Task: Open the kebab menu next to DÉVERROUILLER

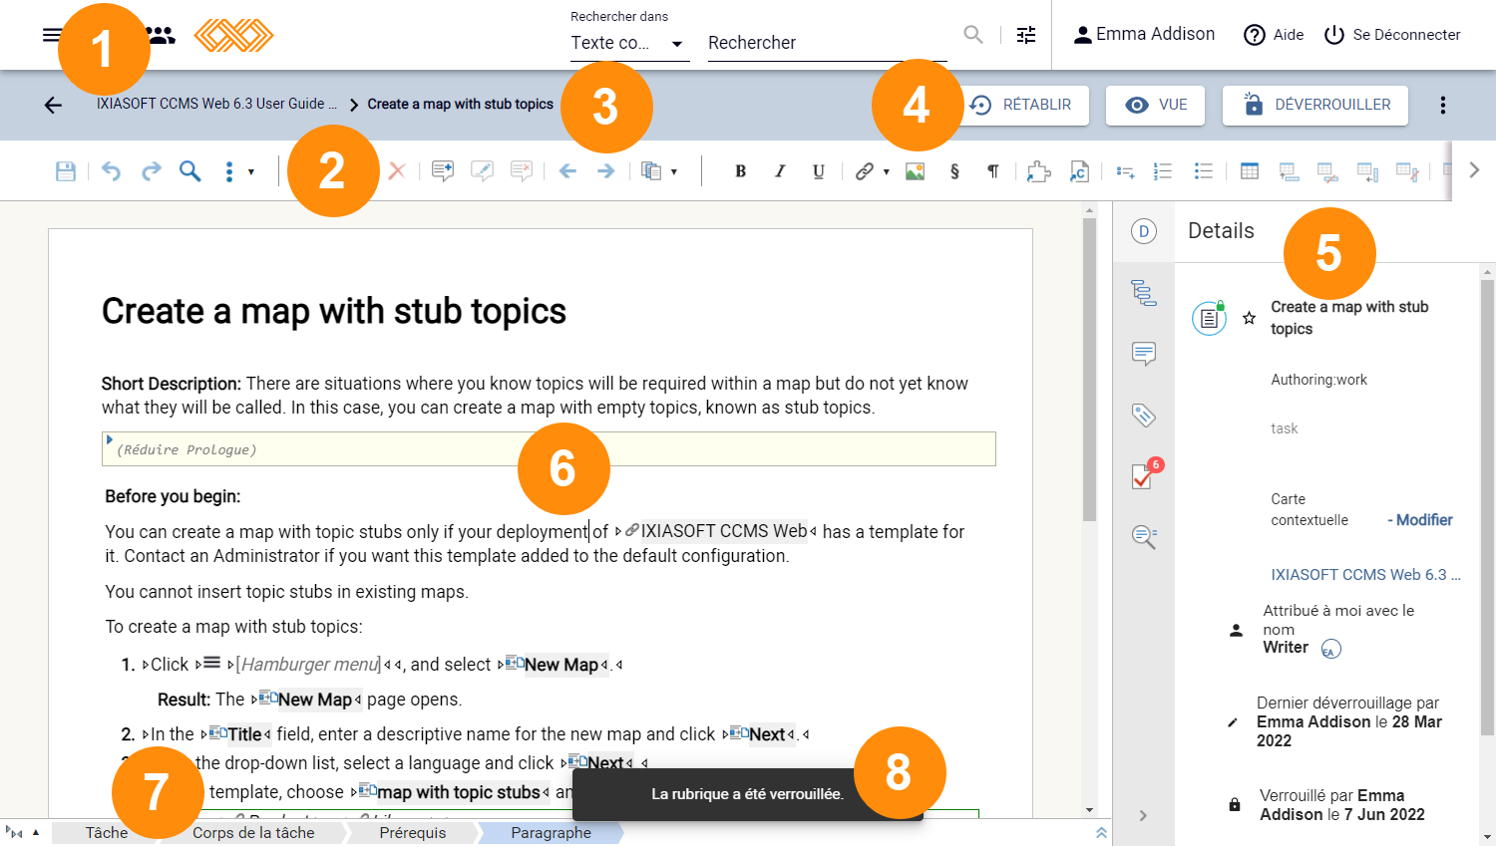Action: (x=1443, y=105)
